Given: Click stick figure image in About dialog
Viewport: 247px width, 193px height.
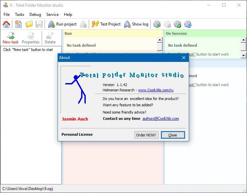Looking at the screenshot, I should pos(76,90).
